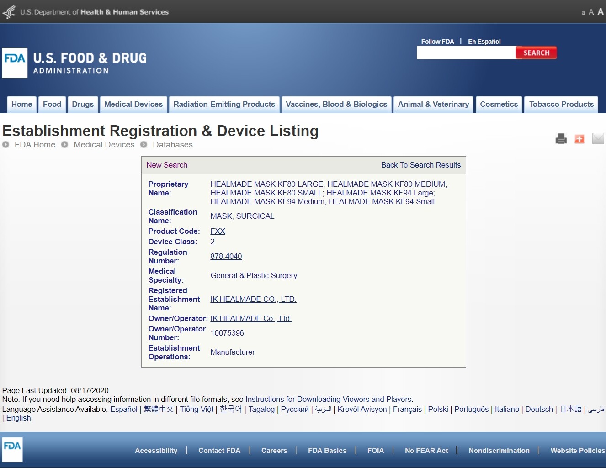Click the 'Manufacturer' operations value
Screen dimensions: 606x468
[233, 352]
